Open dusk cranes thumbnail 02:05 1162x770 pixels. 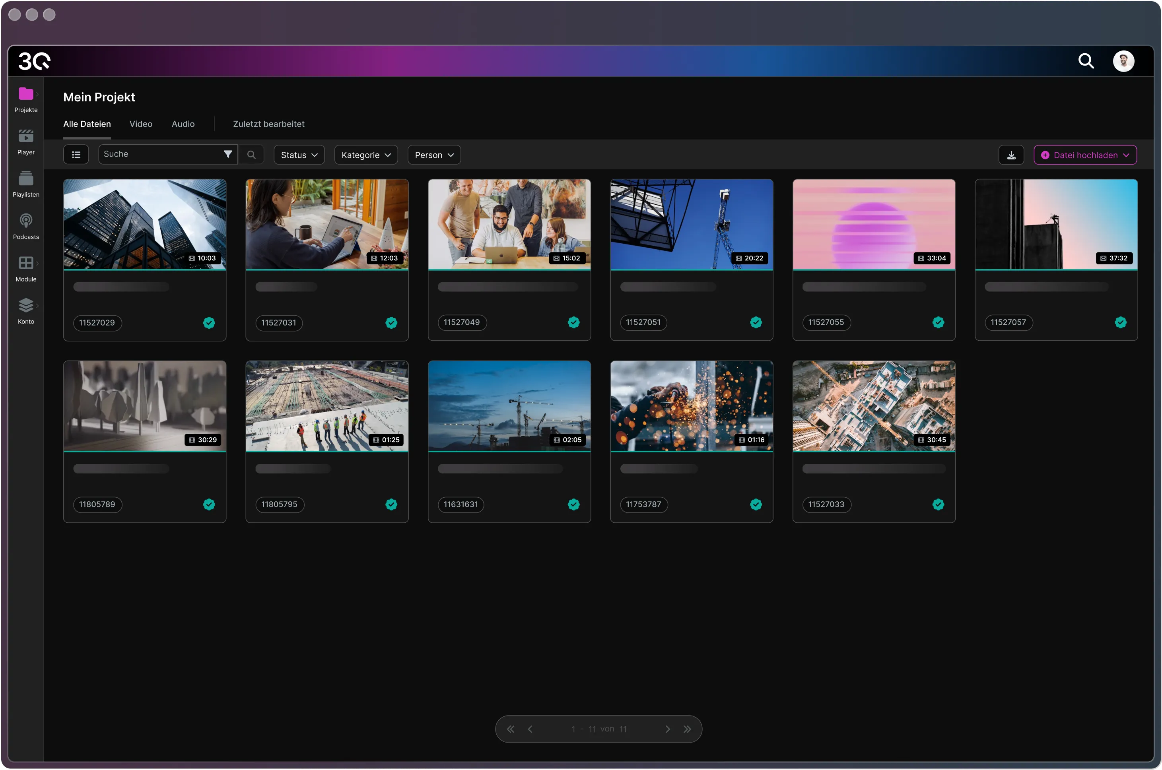(x=509, y=406)
